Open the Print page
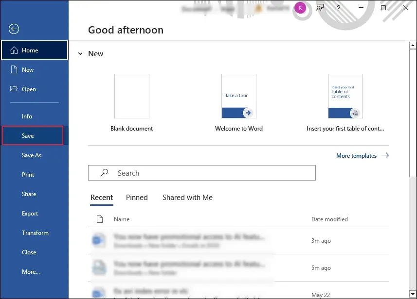The image size is (417, 299). (35, 175)
